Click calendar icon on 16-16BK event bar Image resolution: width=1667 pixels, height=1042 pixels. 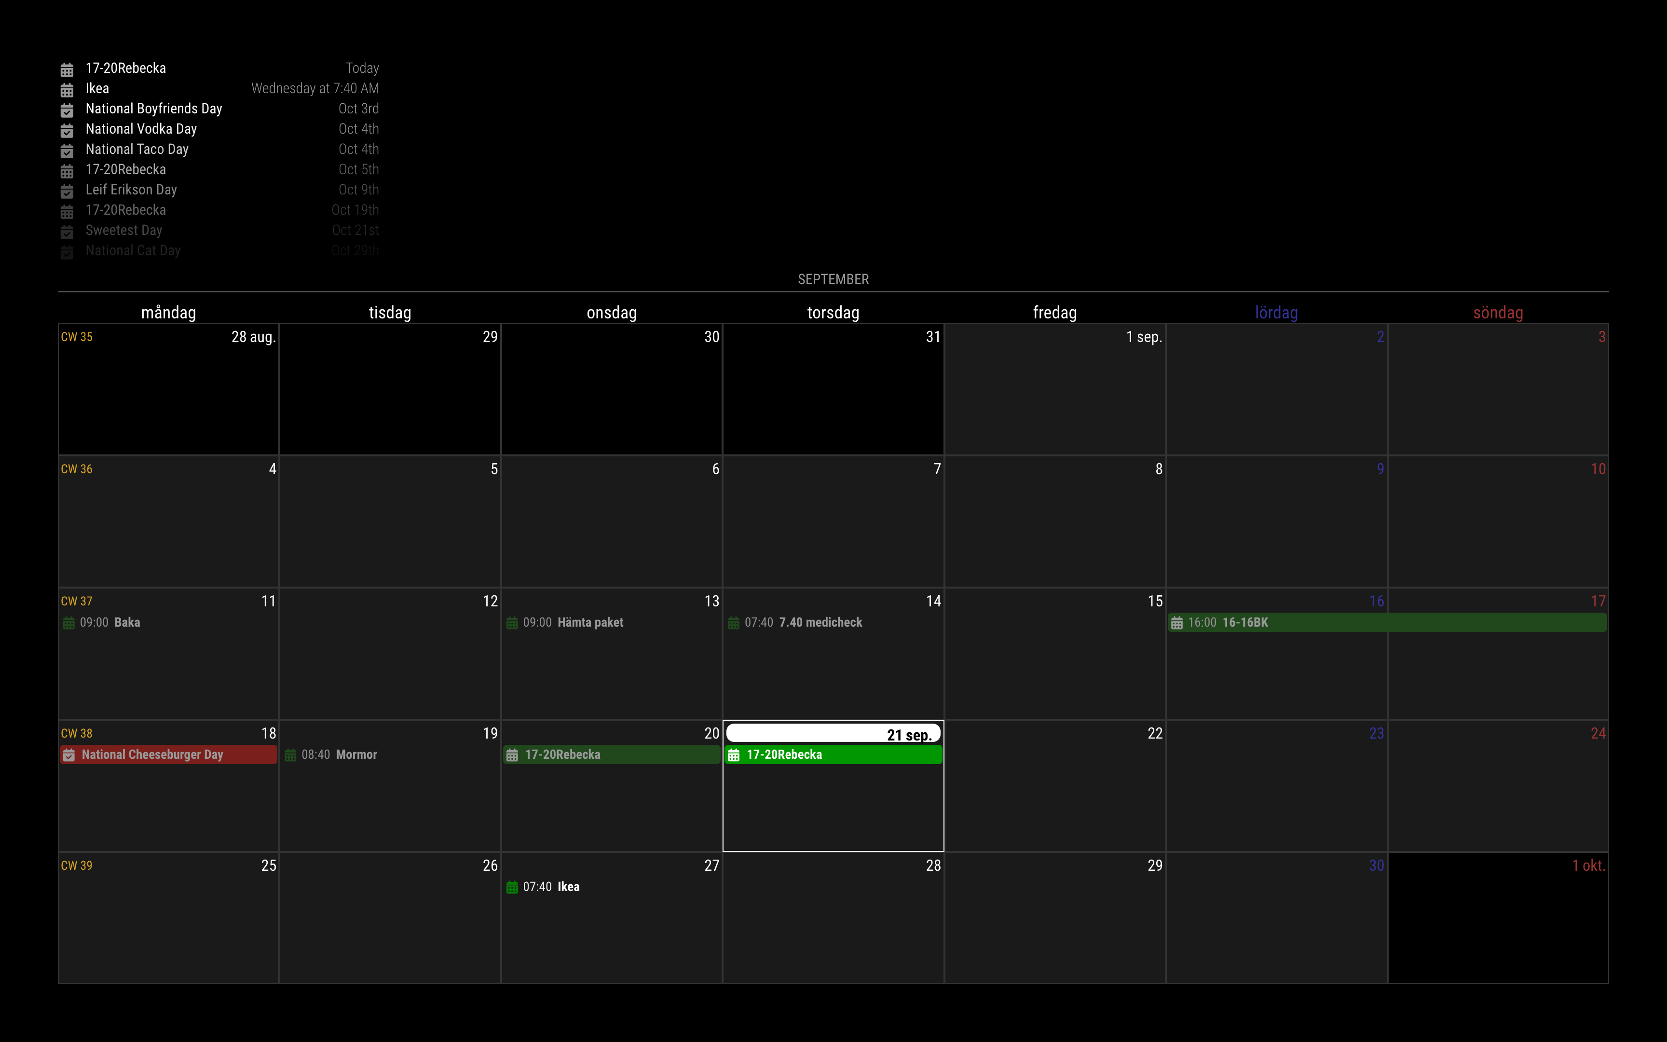tap(1176, 623)
